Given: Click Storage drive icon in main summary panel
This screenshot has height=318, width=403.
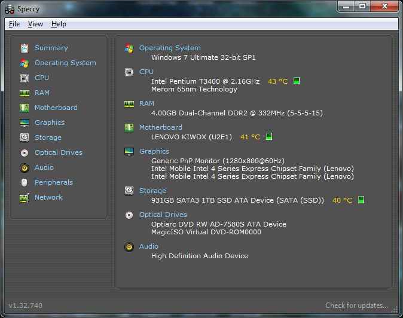Looking at the screenshot, I should click(129, 191).
